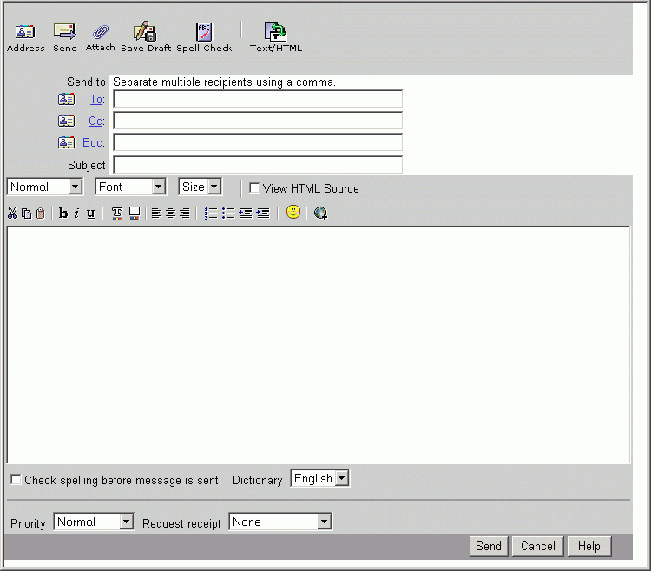Toggle bold formatting

coord(63,213)
